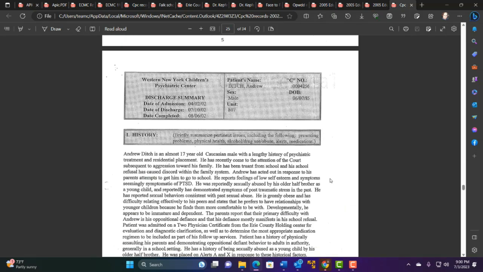Open weather widget showing 73°F
The image size is (483, 272).
(x=22, y=264)
